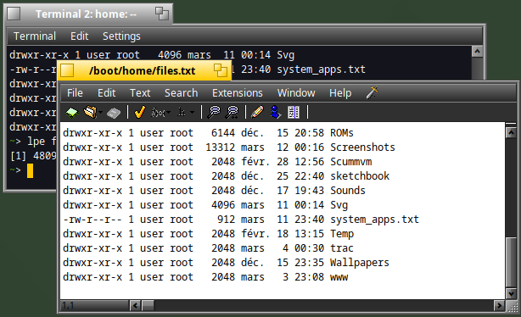Click the Screenshots line in the editor

point(229,147)
